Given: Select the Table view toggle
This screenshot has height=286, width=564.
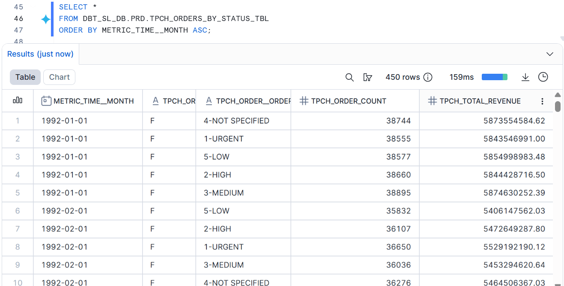Looking at the screenshot, I should point(25,77).
